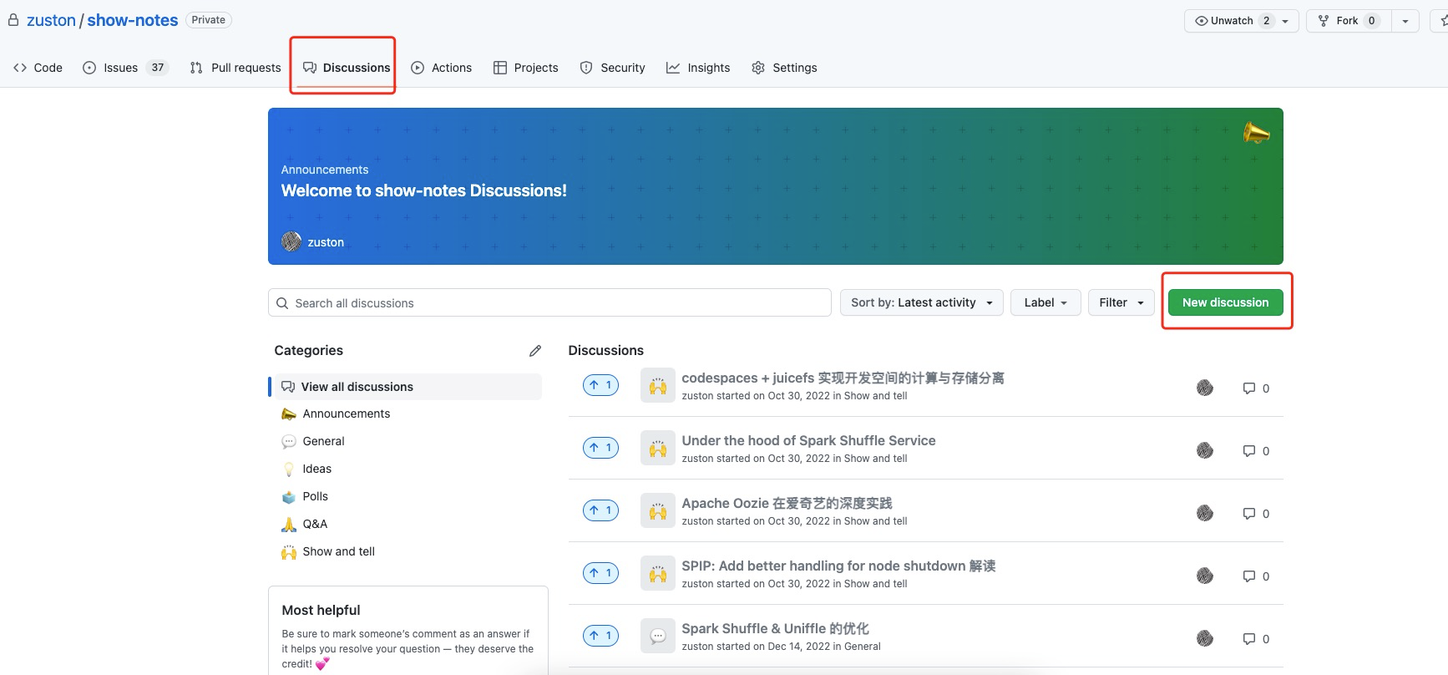Click the category emoji beside SPIP discussion
This screenshot has width=1448, height=675.
coord(658,574)
